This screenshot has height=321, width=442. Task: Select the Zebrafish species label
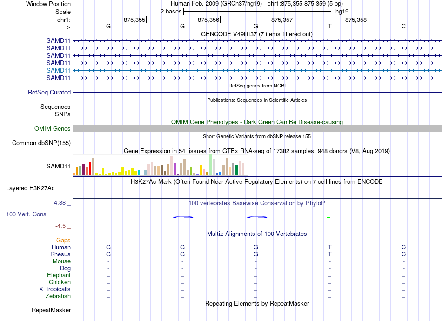(x=58, y=296)
